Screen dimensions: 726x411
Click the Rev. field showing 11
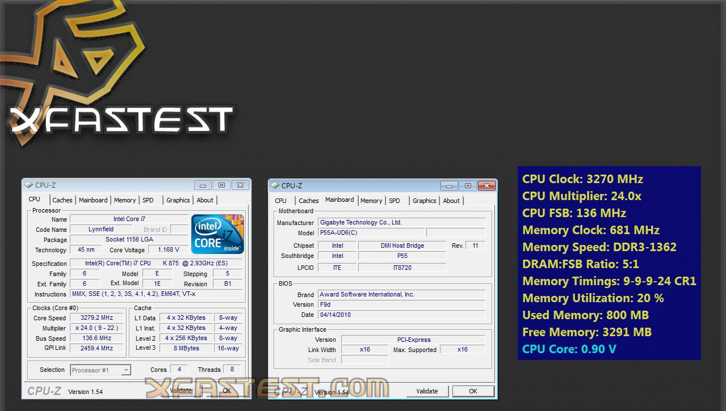click(475, 245)
